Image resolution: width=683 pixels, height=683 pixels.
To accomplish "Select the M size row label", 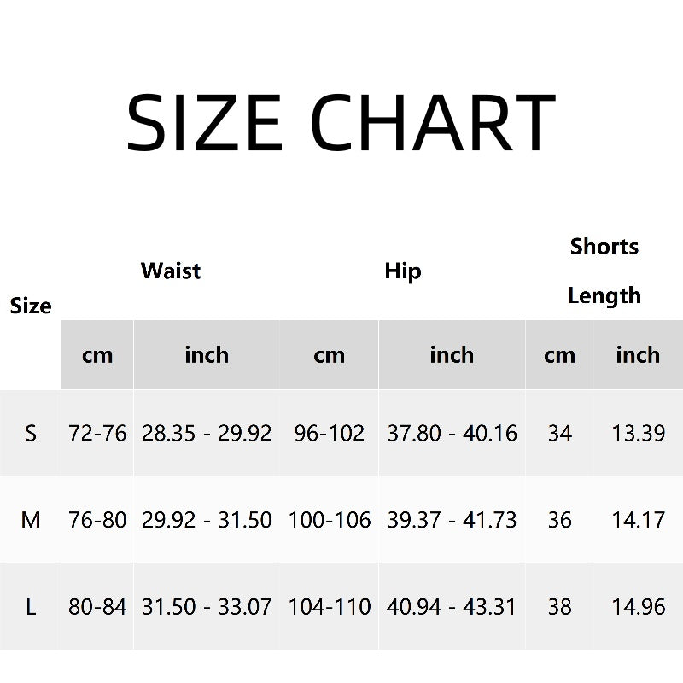I will tap(31, 519).
